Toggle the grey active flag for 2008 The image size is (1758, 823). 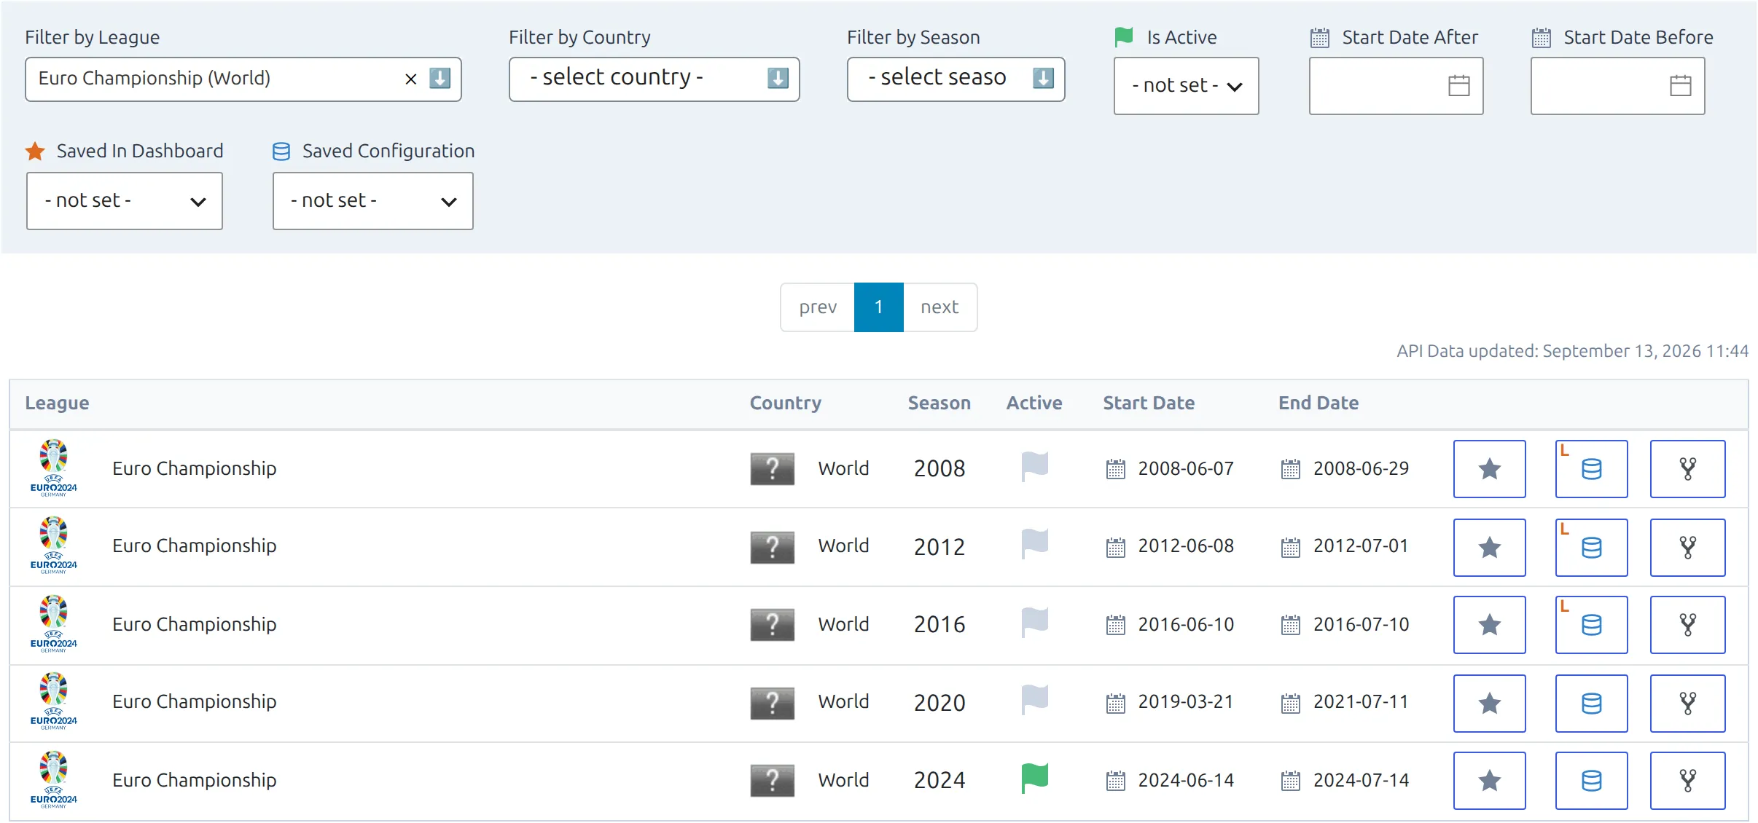[1034, 467]
